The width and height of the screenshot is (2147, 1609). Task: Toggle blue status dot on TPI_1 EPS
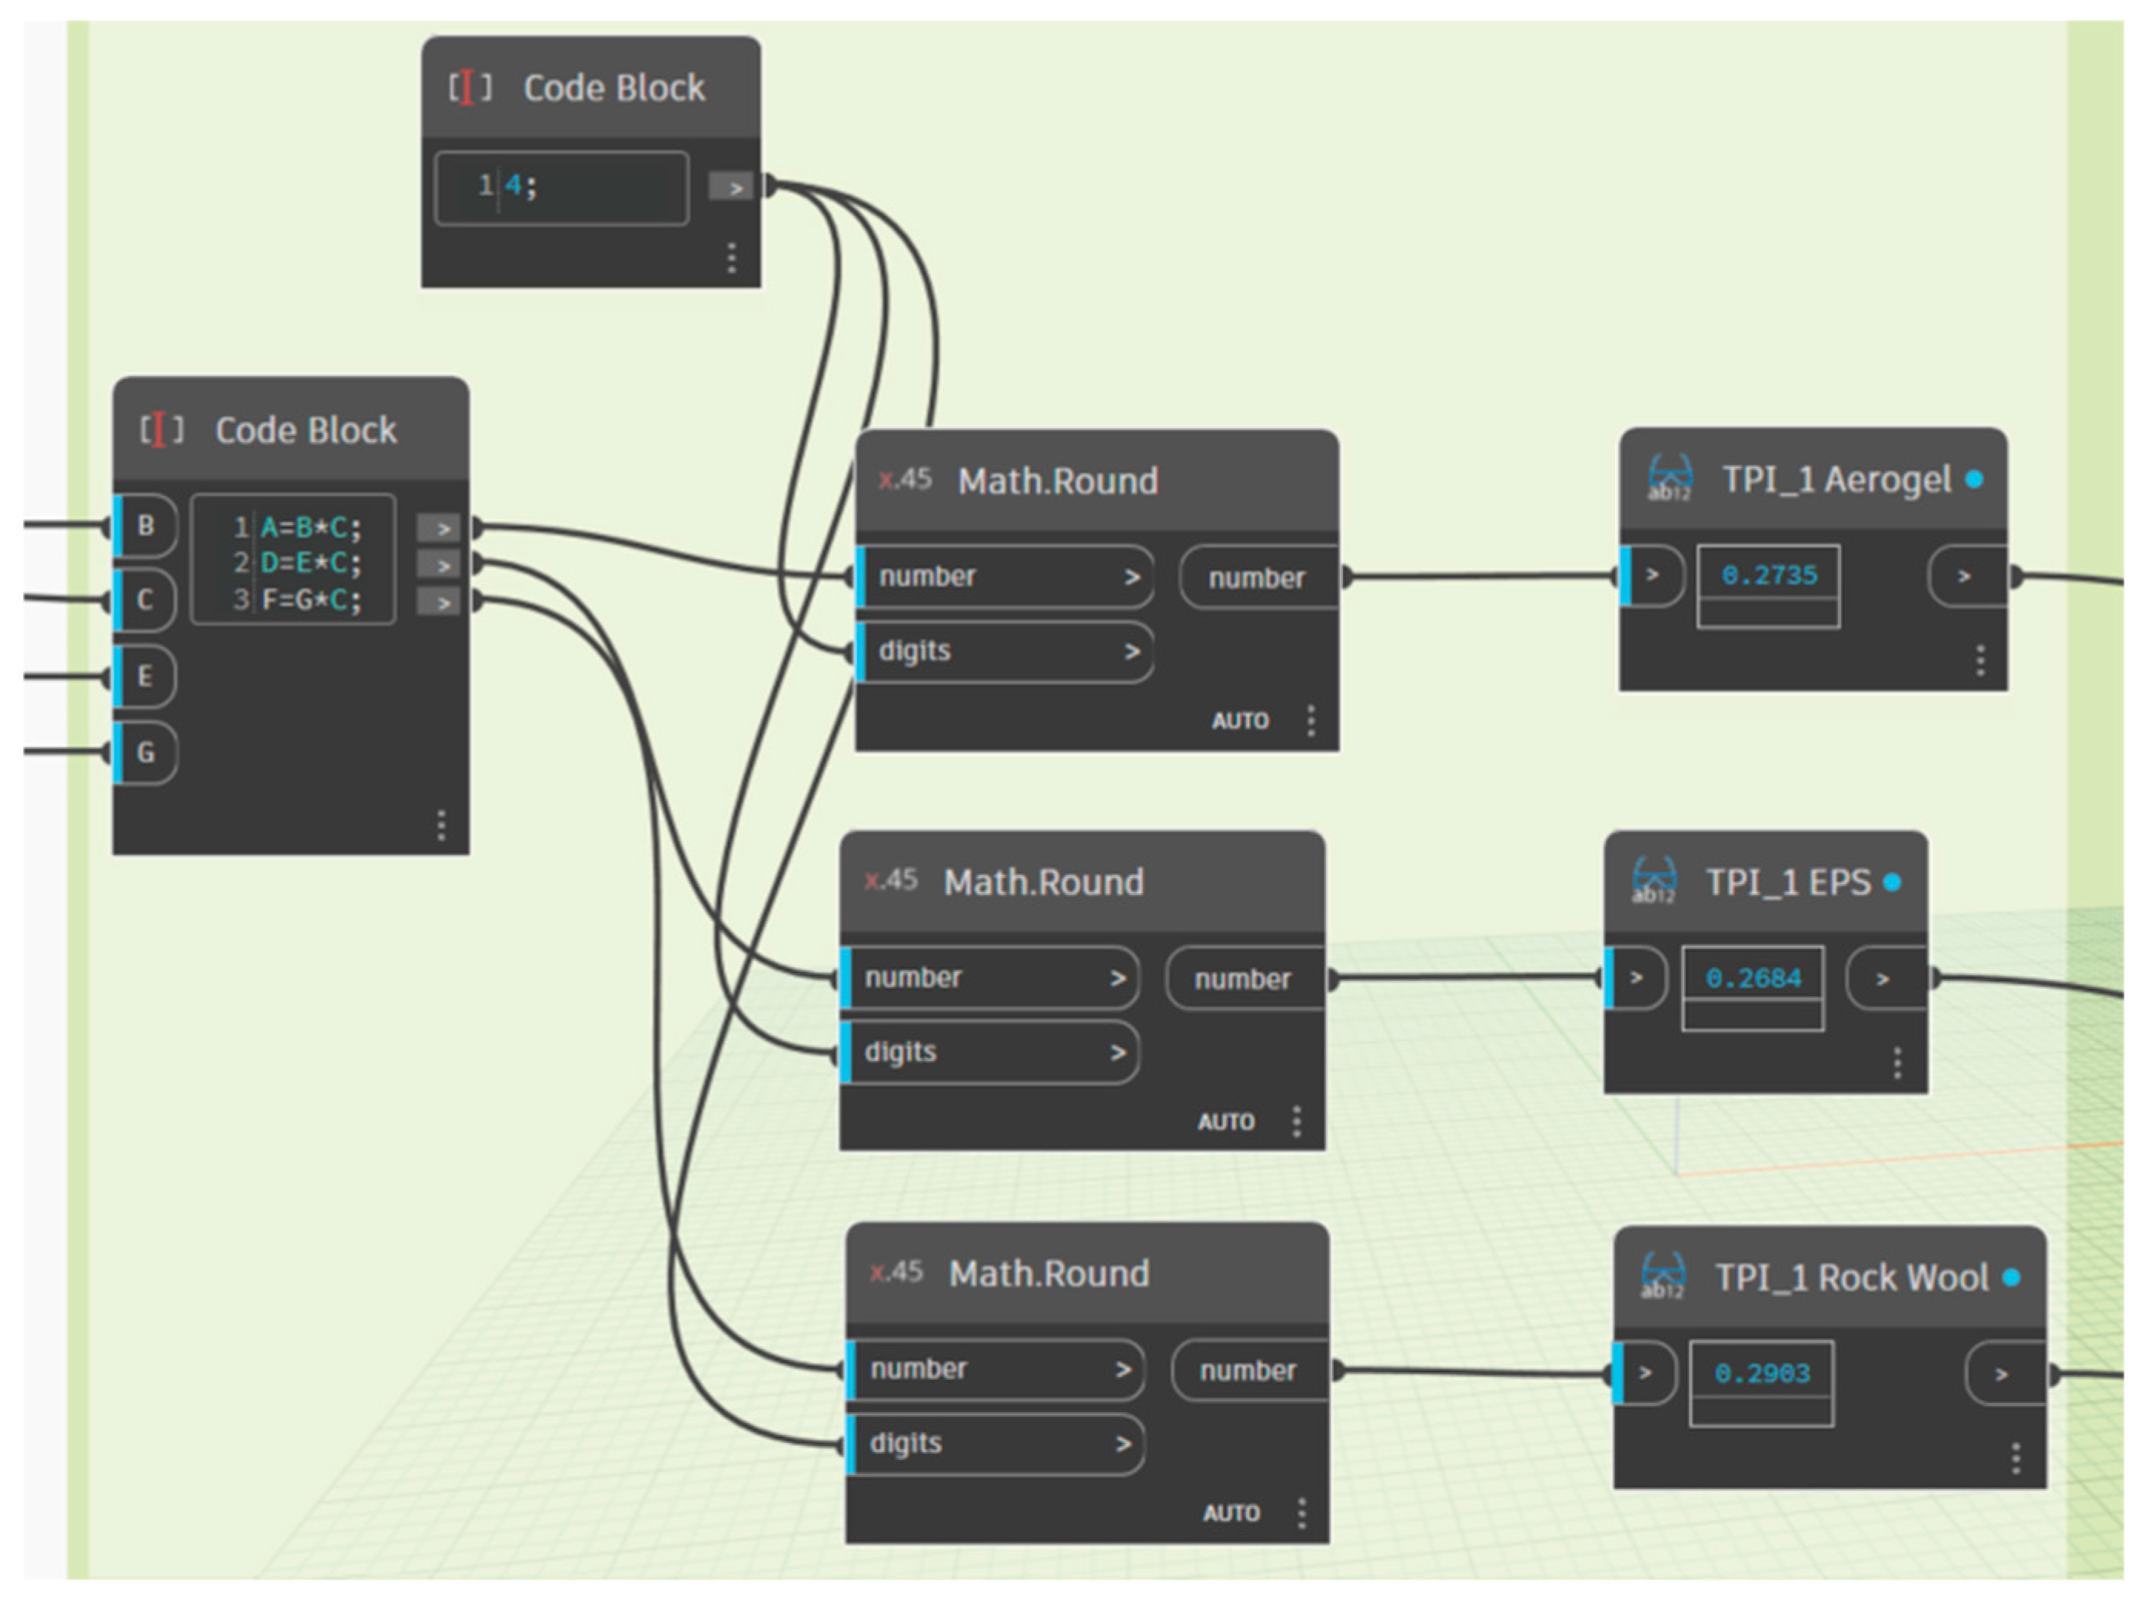click(1892, 882)
